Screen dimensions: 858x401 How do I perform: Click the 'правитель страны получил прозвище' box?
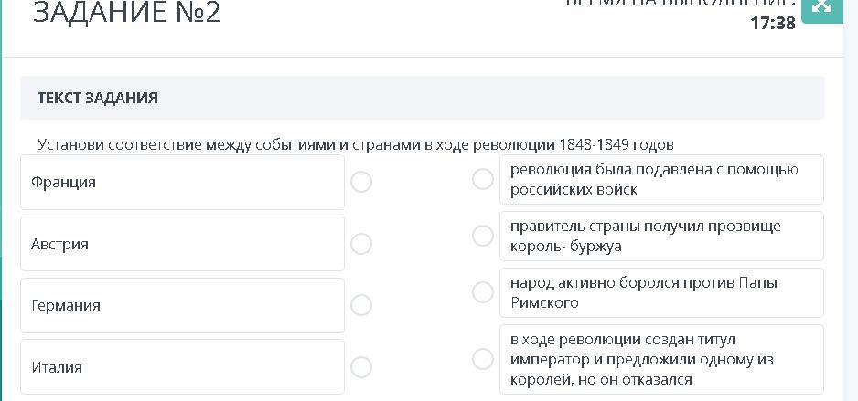[x=661, y=236]
